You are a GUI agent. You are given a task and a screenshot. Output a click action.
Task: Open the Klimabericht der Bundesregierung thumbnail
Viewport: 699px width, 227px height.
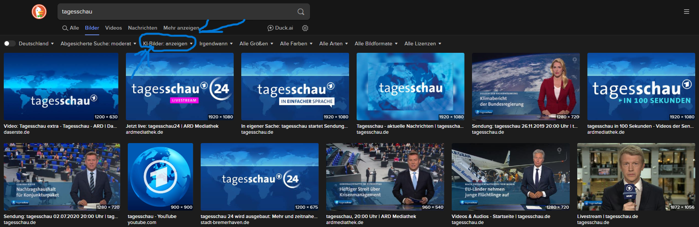526,87
